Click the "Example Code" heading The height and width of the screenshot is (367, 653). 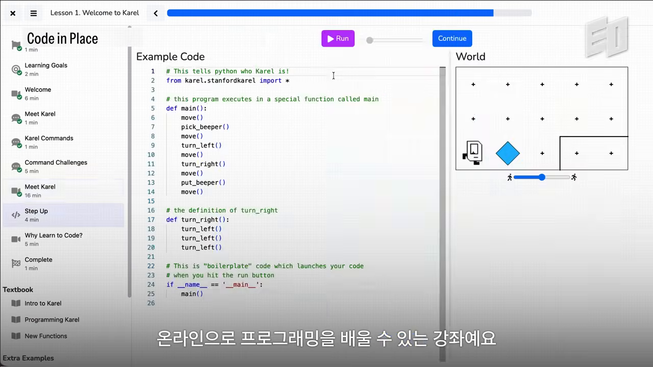tap(170, 57)
